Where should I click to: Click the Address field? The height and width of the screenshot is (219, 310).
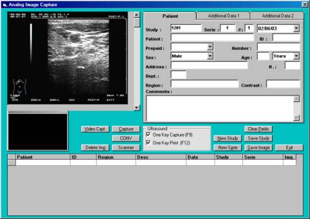coord(209,65)
